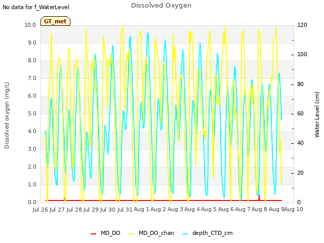Select the depth_CTD_cm legend label

213,233
